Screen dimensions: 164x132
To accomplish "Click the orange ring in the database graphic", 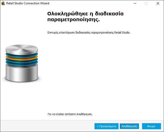I will point(21,57).
